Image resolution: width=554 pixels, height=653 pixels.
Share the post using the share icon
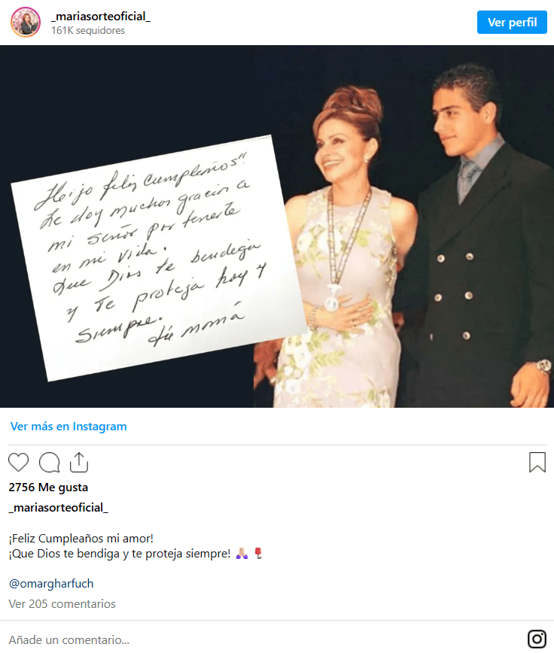click(79, 462)
